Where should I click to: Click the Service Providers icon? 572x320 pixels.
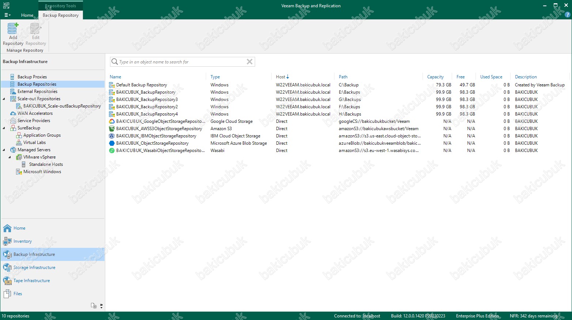[x=13, y=121]
